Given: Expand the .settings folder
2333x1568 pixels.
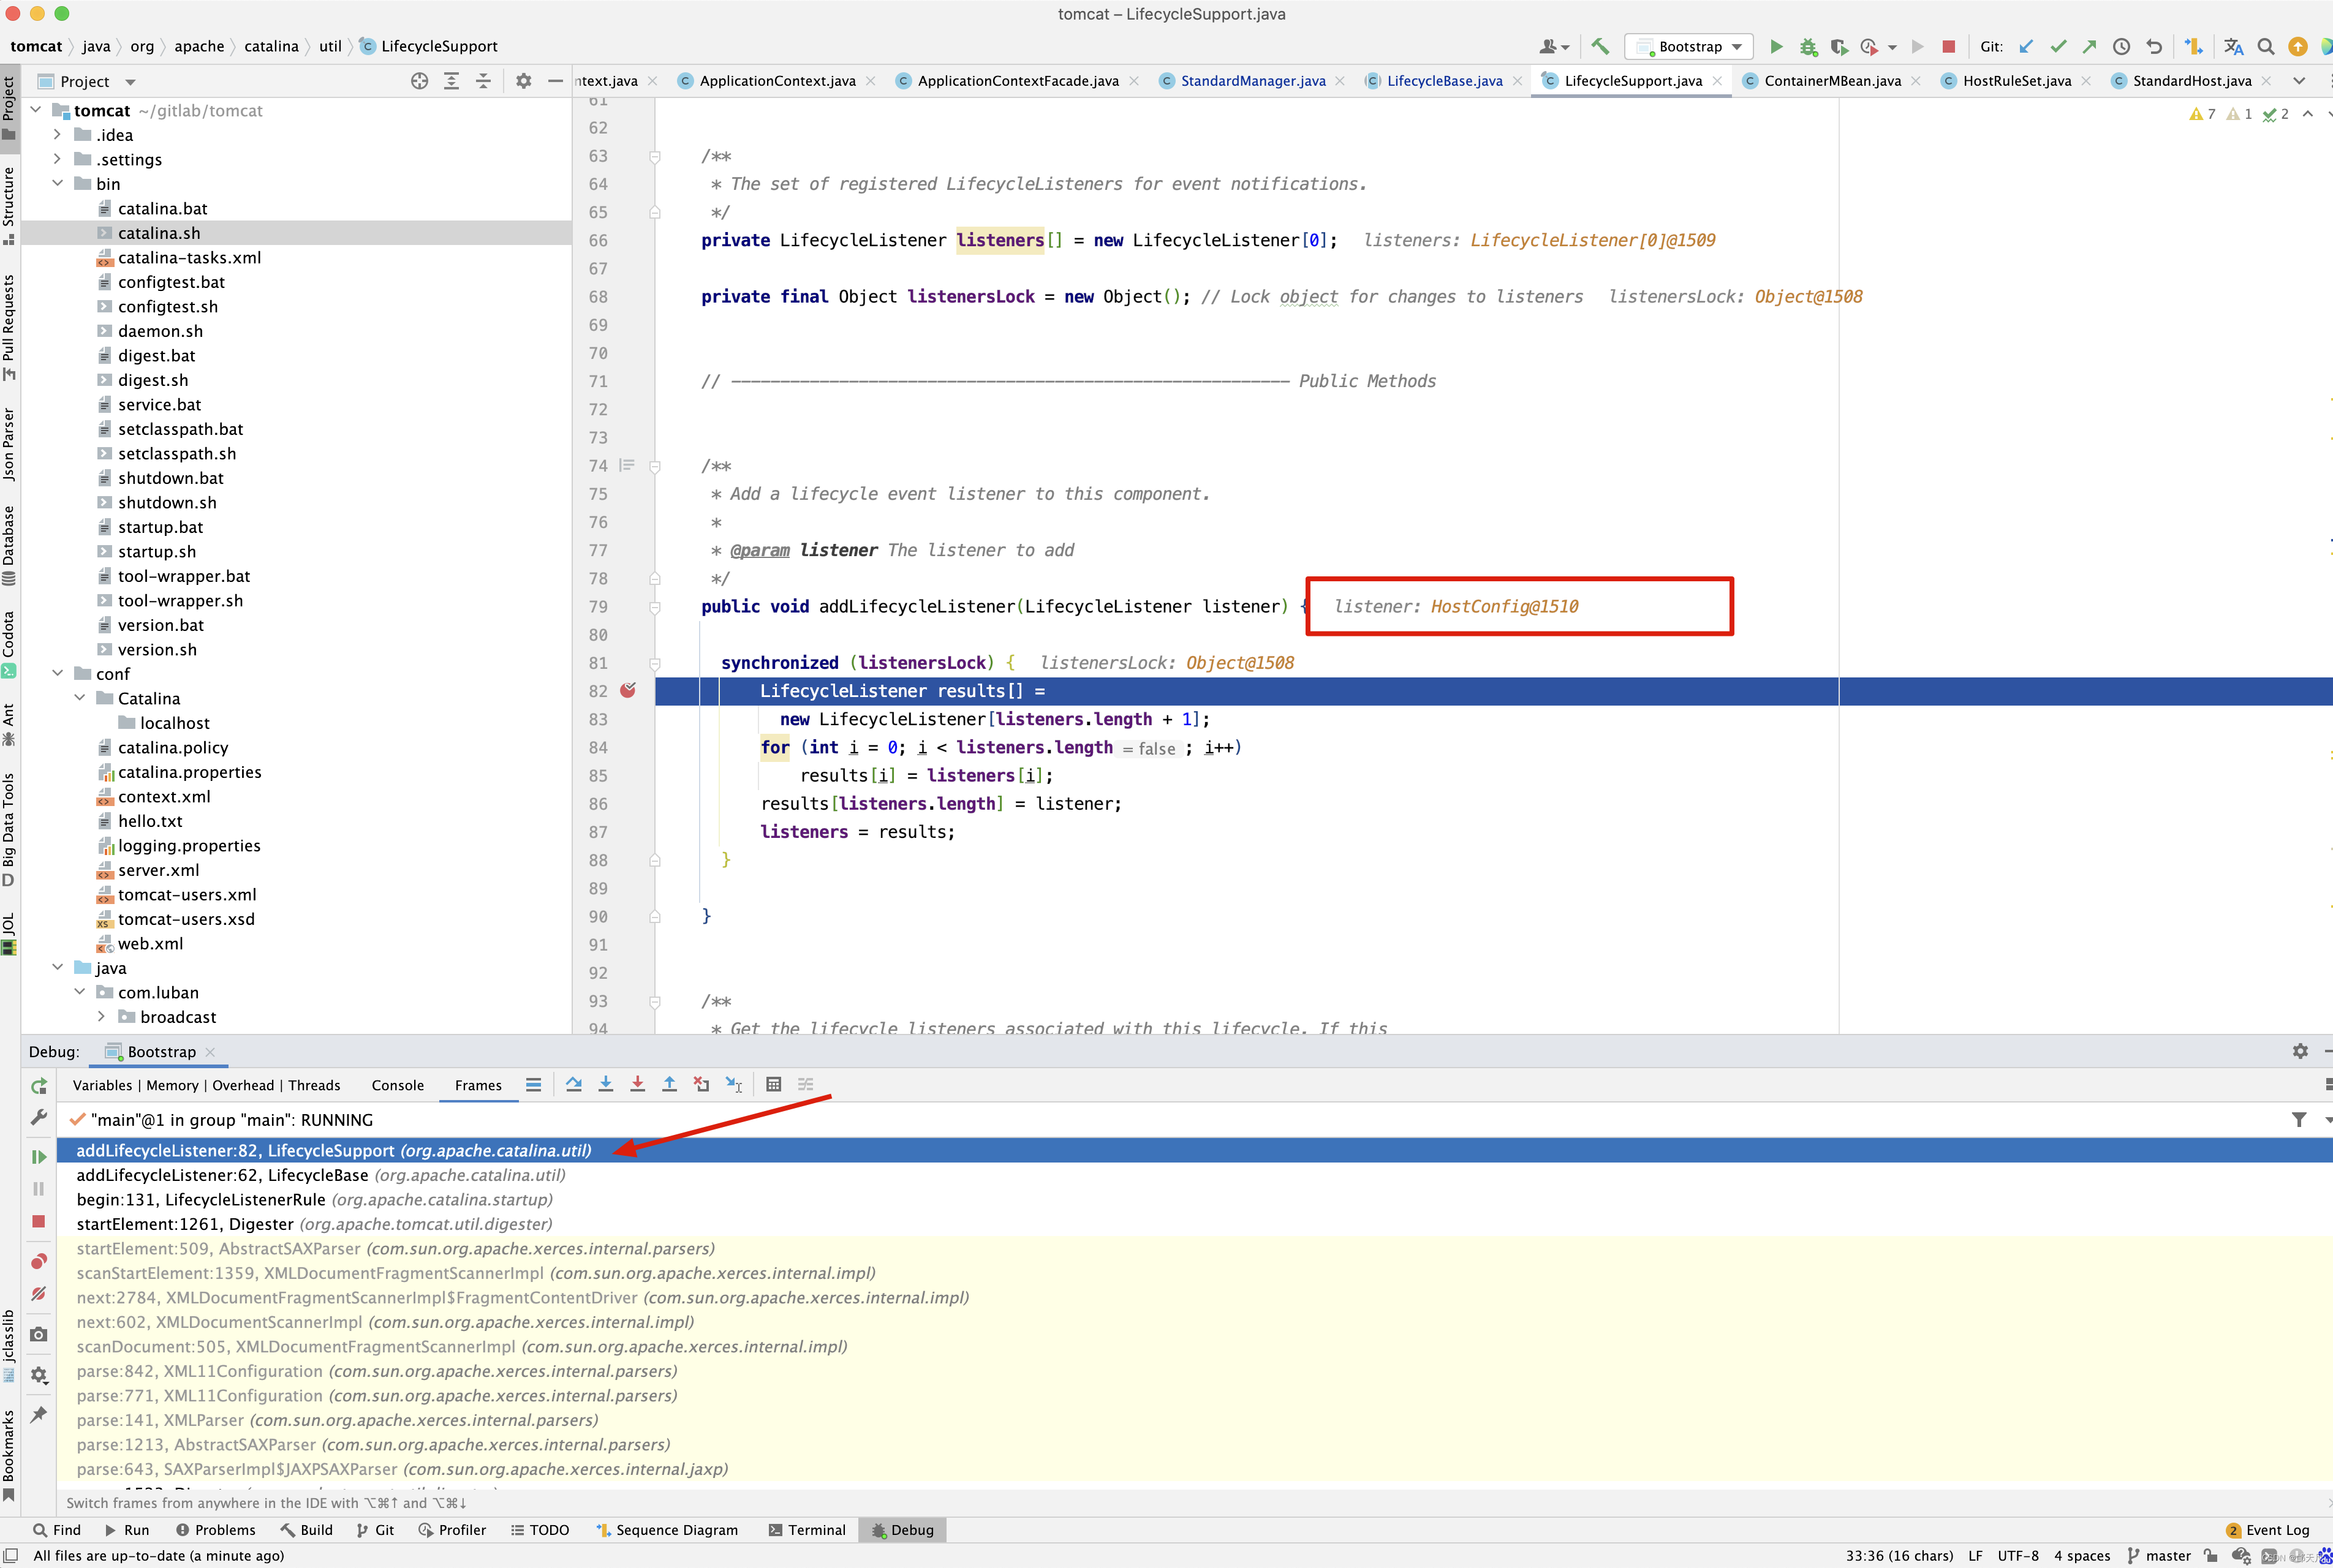Looking at the screenshot, I should (57, 159).
